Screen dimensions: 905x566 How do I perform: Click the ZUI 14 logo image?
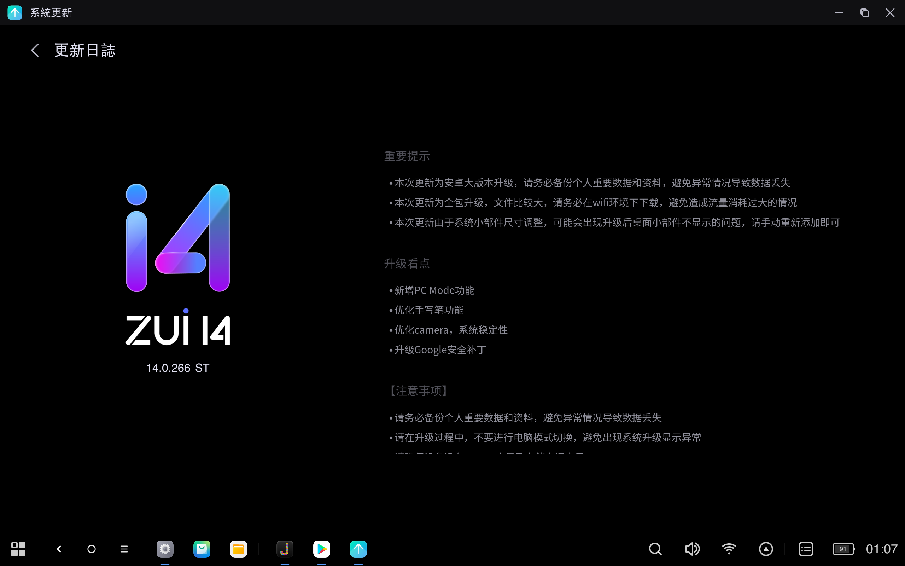177,264
